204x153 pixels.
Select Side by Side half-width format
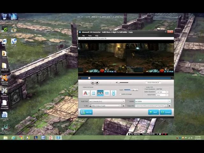(x=93, y=93)
